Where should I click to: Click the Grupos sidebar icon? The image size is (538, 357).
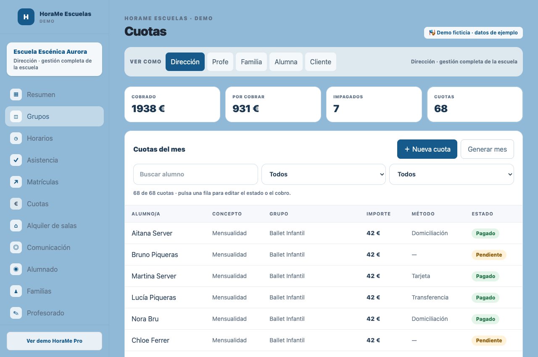(x=16, y=116)
